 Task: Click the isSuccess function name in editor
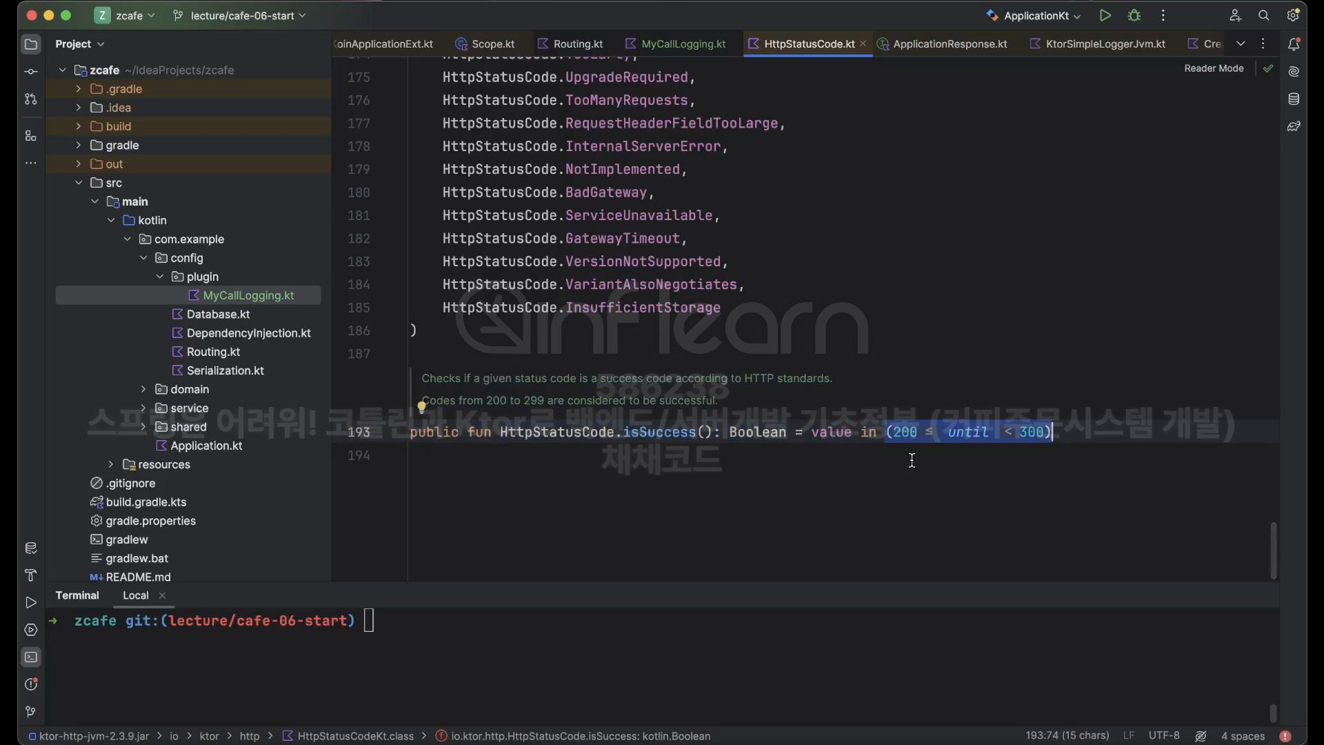tap(659, 433)
